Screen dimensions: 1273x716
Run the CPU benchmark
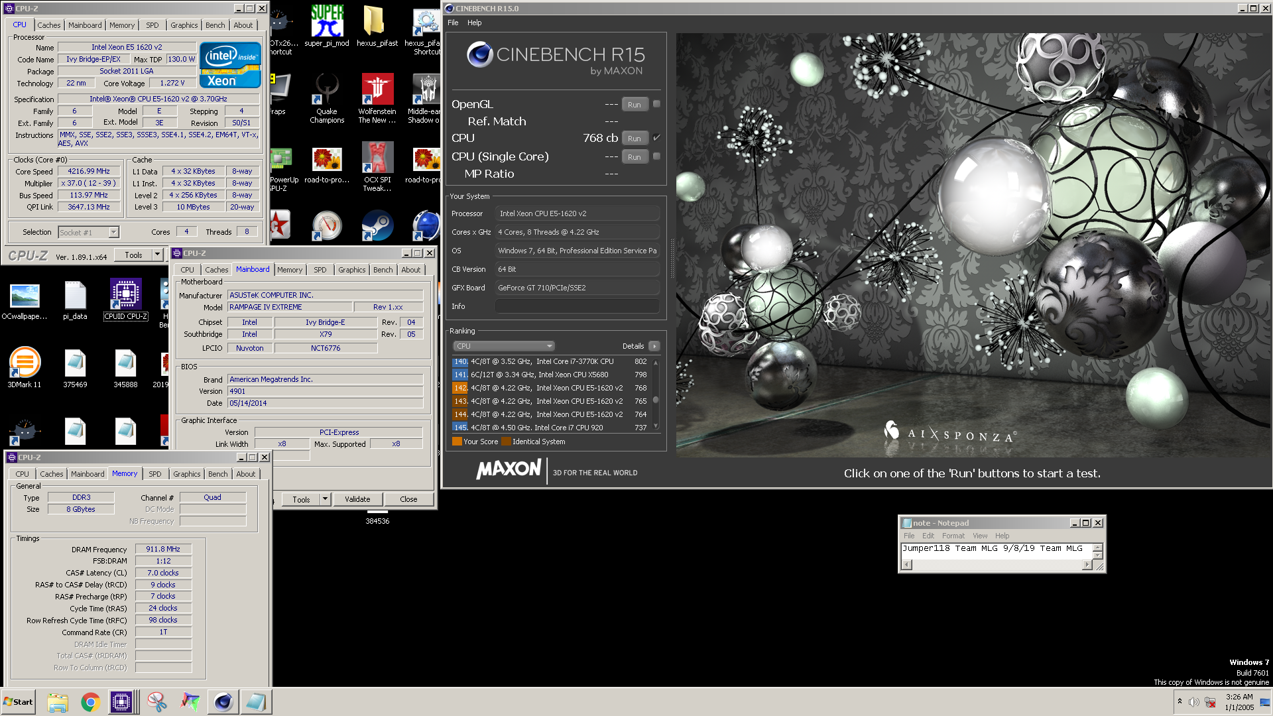click(635, 139)
